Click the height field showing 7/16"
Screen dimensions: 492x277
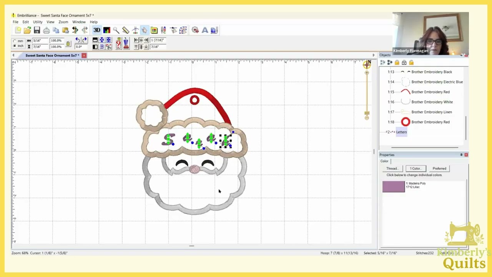coord(40,47)
